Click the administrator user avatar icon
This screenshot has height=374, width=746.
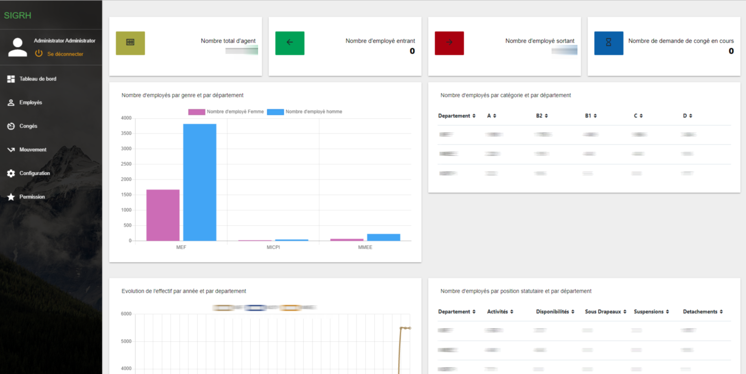(18, 47)
